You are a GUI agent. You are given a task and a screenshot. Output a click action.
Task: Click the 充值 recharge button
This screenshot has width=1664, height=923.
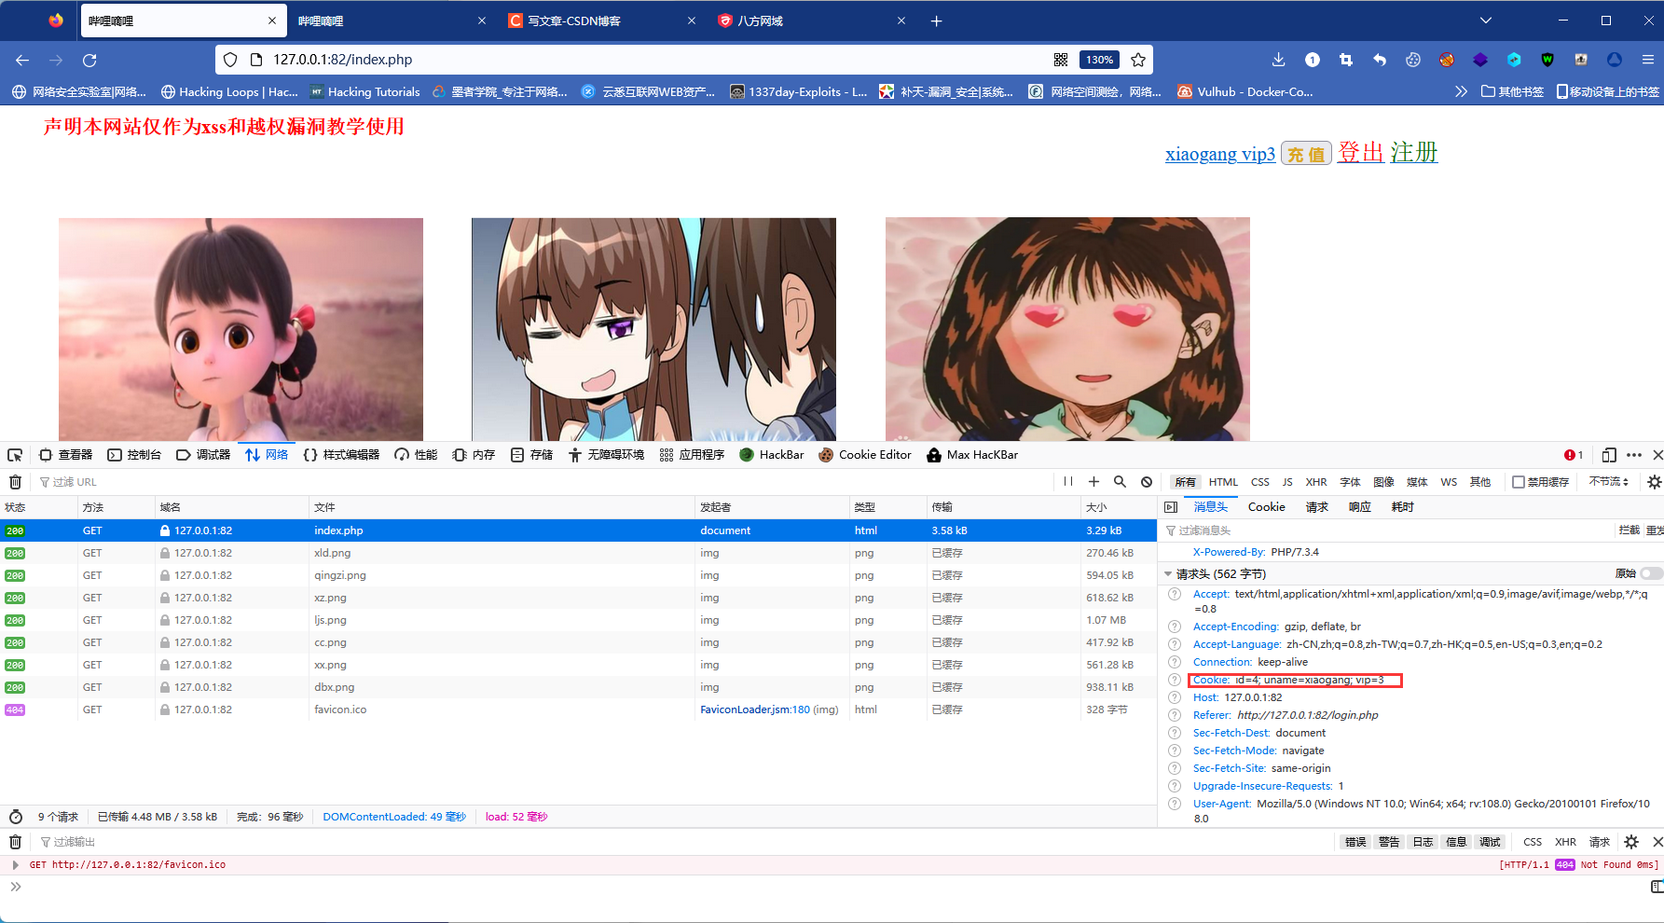[x=1306, y=154]
